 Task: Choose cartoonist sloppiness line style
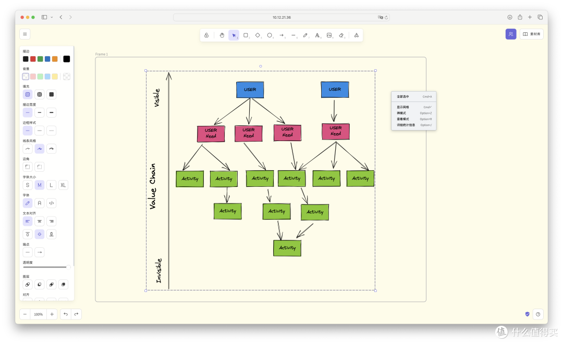(x=51, y=149)
